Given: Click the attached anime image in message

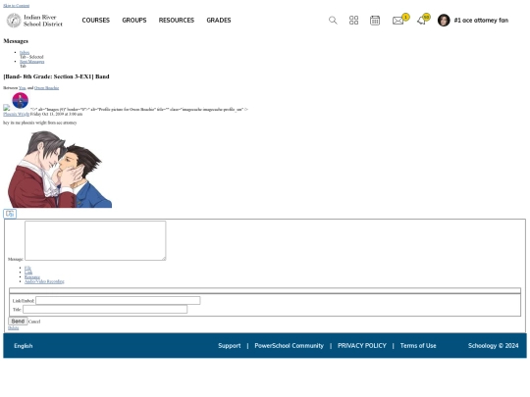Looking at the screenshot, I should (x=60, y=170).
